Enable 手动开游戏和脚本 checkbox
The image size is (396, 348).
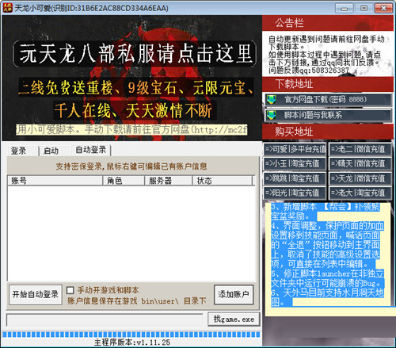coord(70,290)
